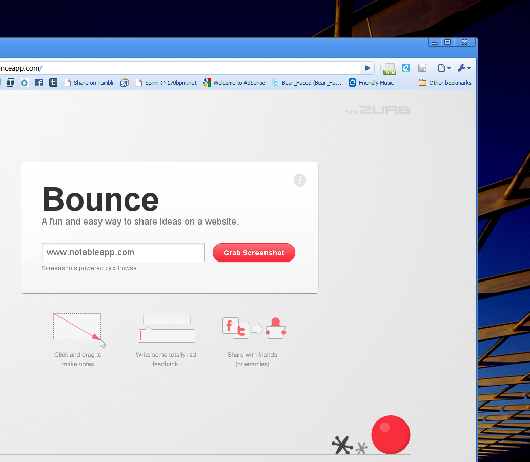Click the Grab Screenshot button
530x462 pixels.
tap(254, 253)
